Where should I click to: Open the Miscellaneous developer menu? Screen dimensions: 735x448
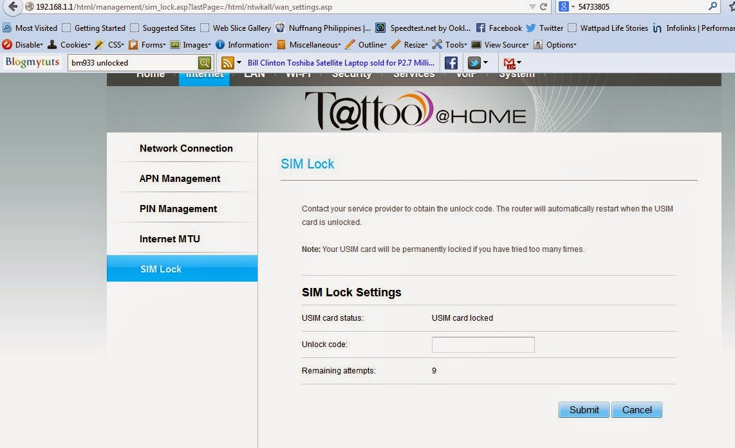[x=309, y=45]
